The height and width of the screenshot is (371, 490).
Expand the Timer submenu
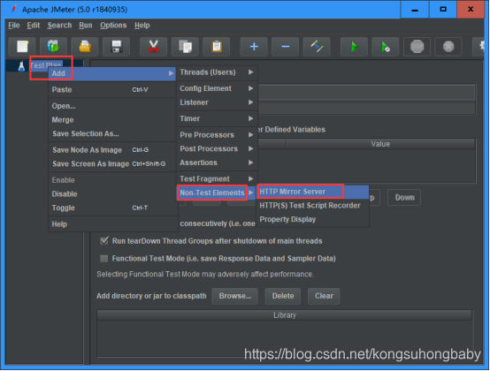[x=217, y=118]
